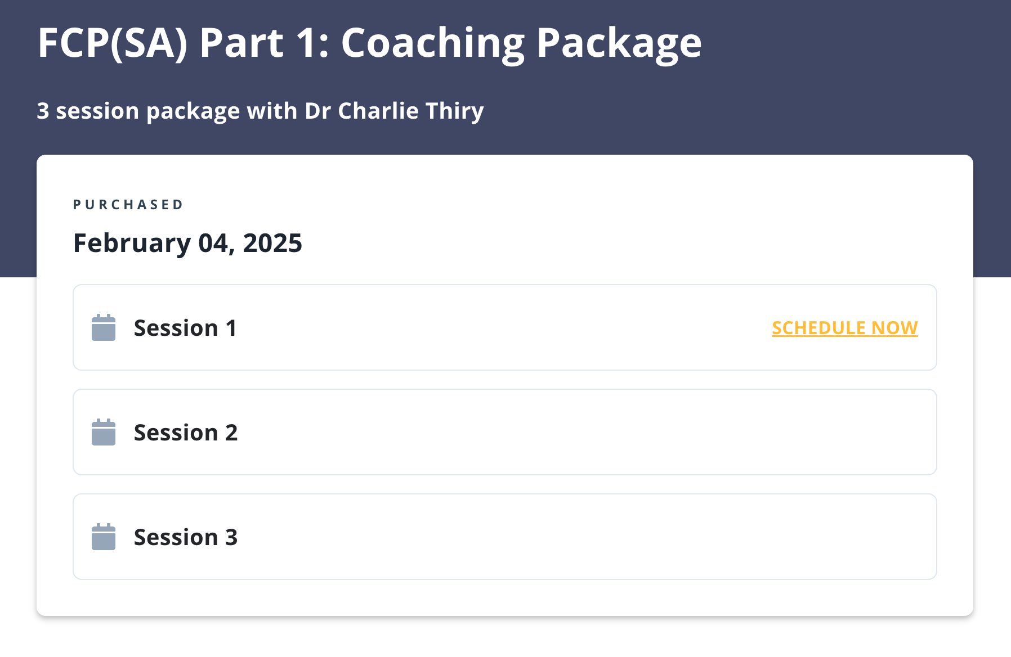Click the PURCHASED label
1011x657 pixels.
click(x=128, y=205)
